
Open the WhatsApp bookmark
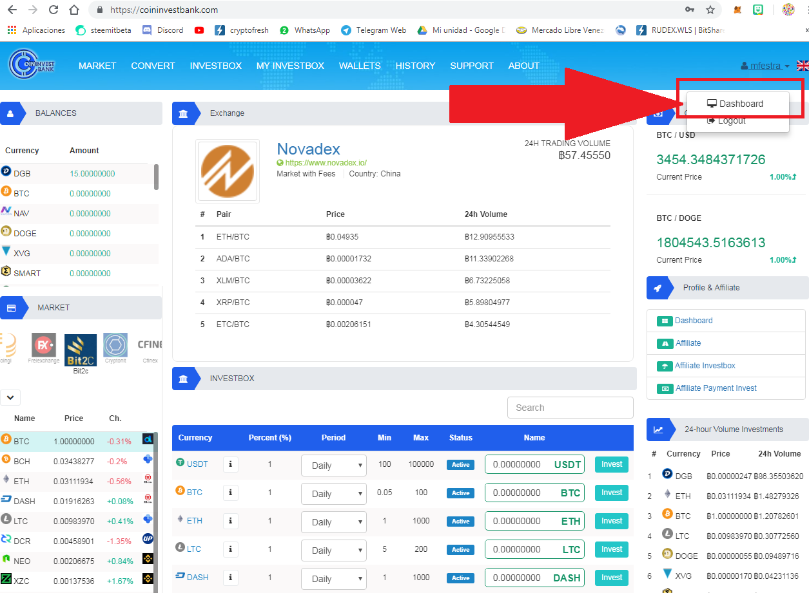[x=305, y=30]
